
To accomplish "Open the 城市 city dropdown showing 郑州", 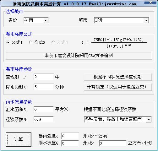I will pyautogui.click(x=121, y=20).
